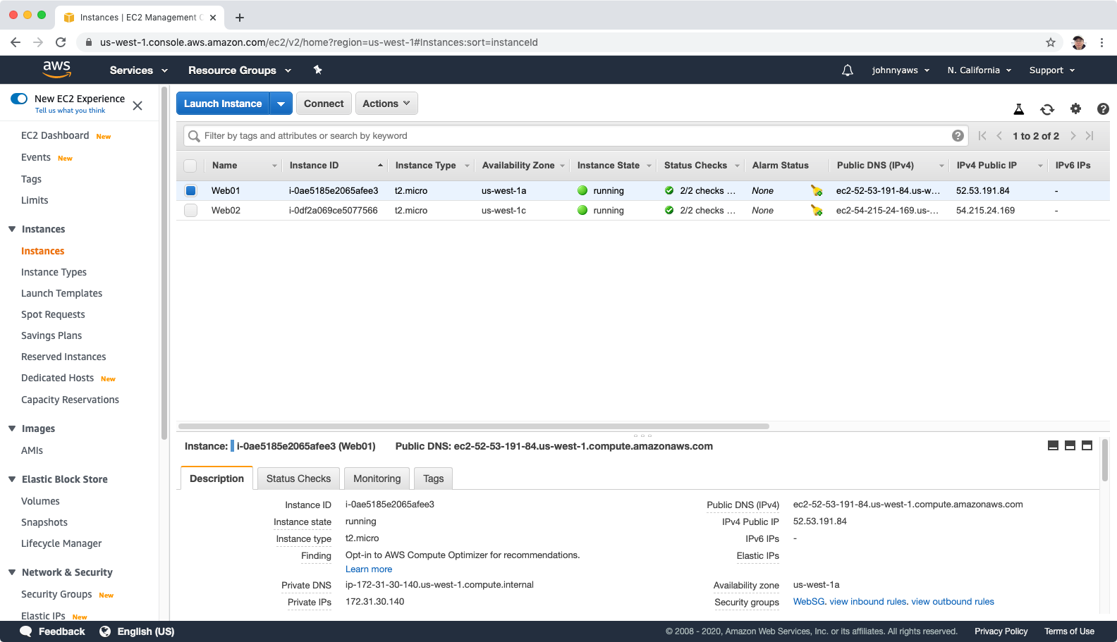
Task: Open the Services menu
Action: 139,70
